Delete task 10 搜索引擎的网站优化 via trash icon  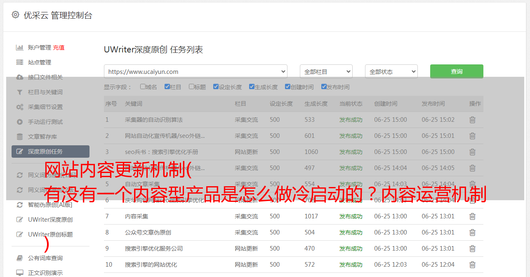[x=472, y=265]
